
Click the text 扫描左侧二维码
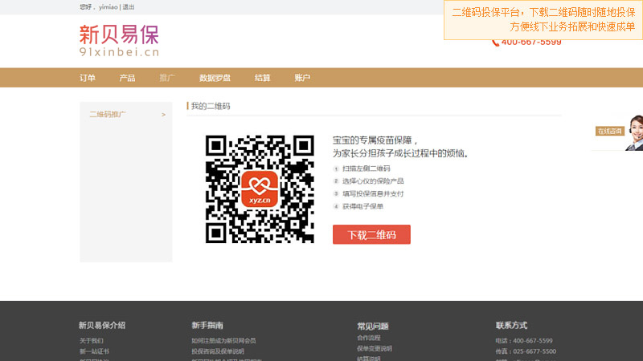tap(367, 168)
